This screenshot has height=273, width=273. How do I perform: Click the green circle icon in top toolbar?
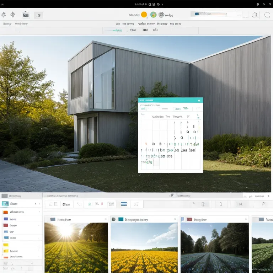(x=153, y=15)
